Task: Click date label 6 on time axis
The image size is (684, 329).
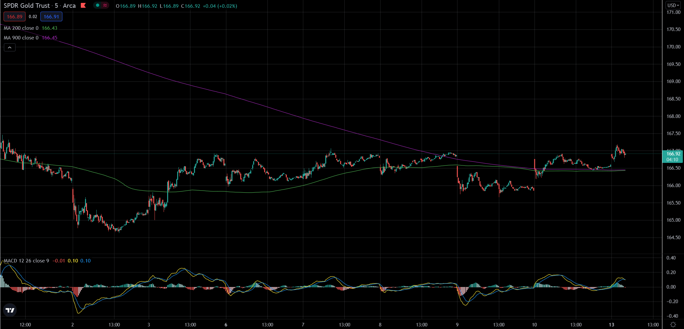Action: 226,325
